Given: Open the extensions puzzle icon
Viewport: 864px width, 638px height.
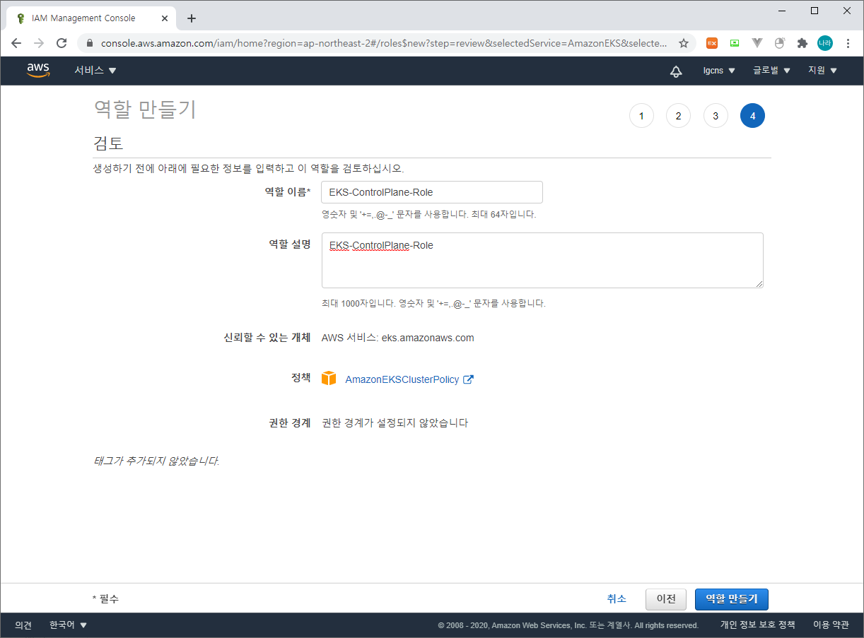Looking at the screenshot, I should [x=802, y=43].
